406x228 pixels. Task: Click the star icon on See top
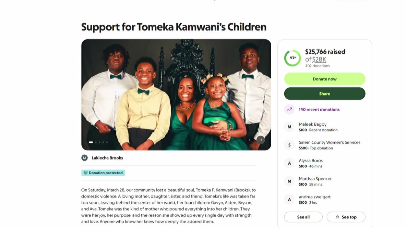[x=337, y=217]
